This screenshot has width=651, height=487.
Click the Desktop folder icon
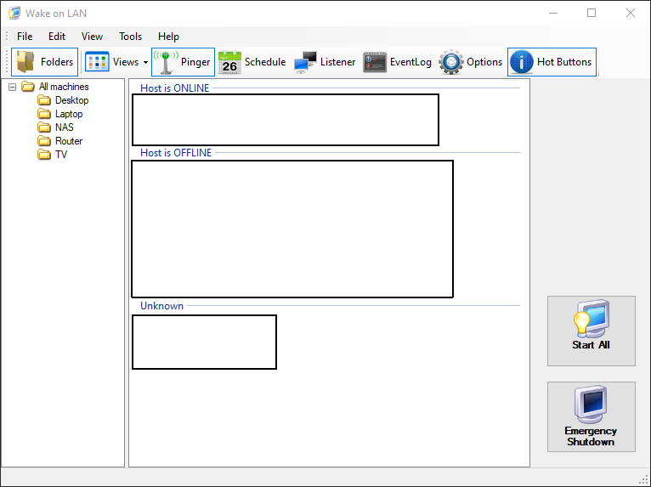pyautogui.click(x=44, y=100)
